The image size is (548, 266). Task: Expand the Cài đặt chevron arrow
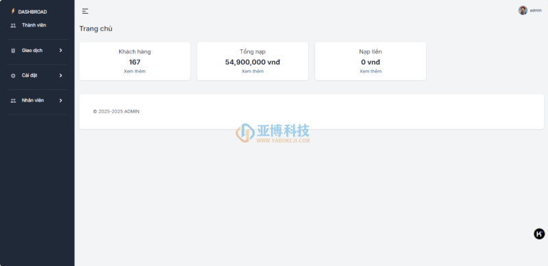(61, 75)
